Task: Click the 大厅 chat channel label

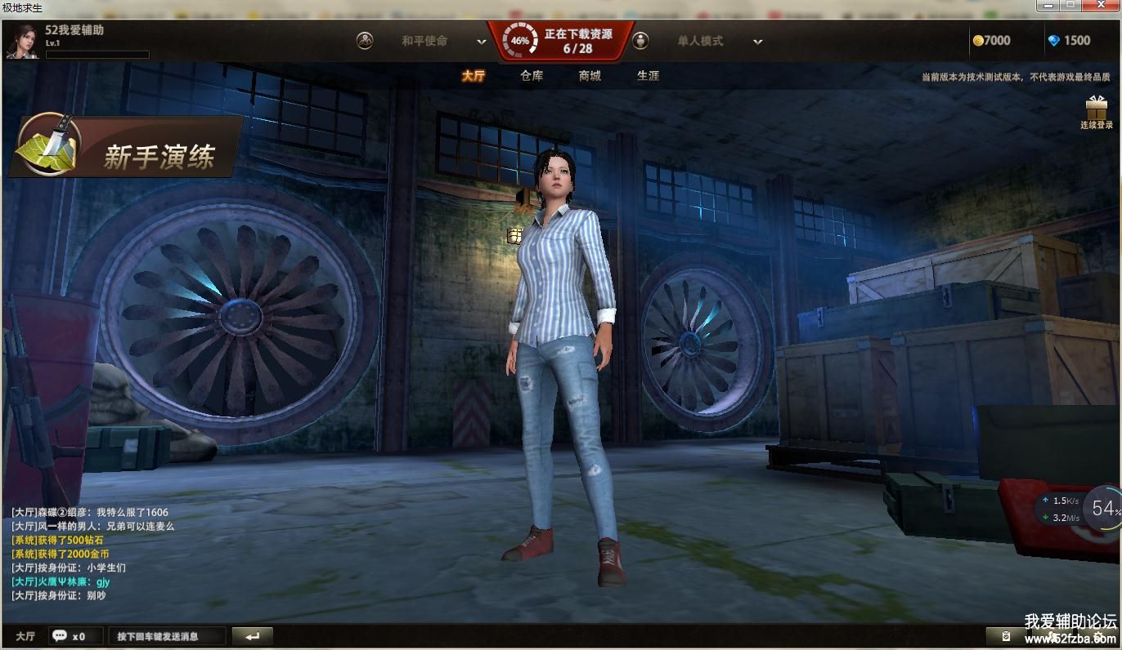Action: pos(25,636)
